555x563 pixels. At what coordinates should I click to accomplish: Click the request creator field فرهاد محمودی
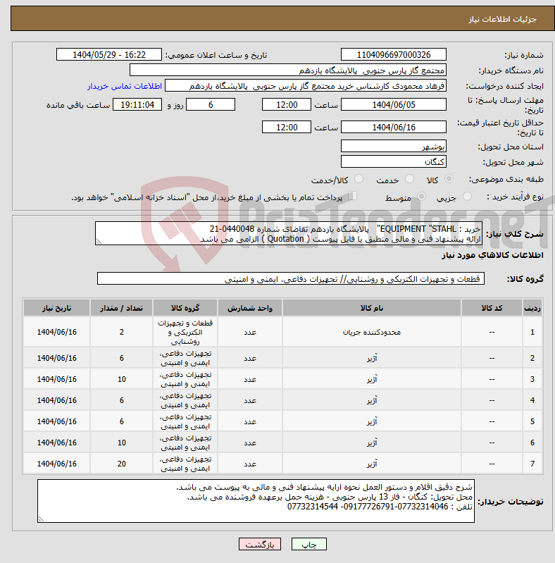click(306, 86)
